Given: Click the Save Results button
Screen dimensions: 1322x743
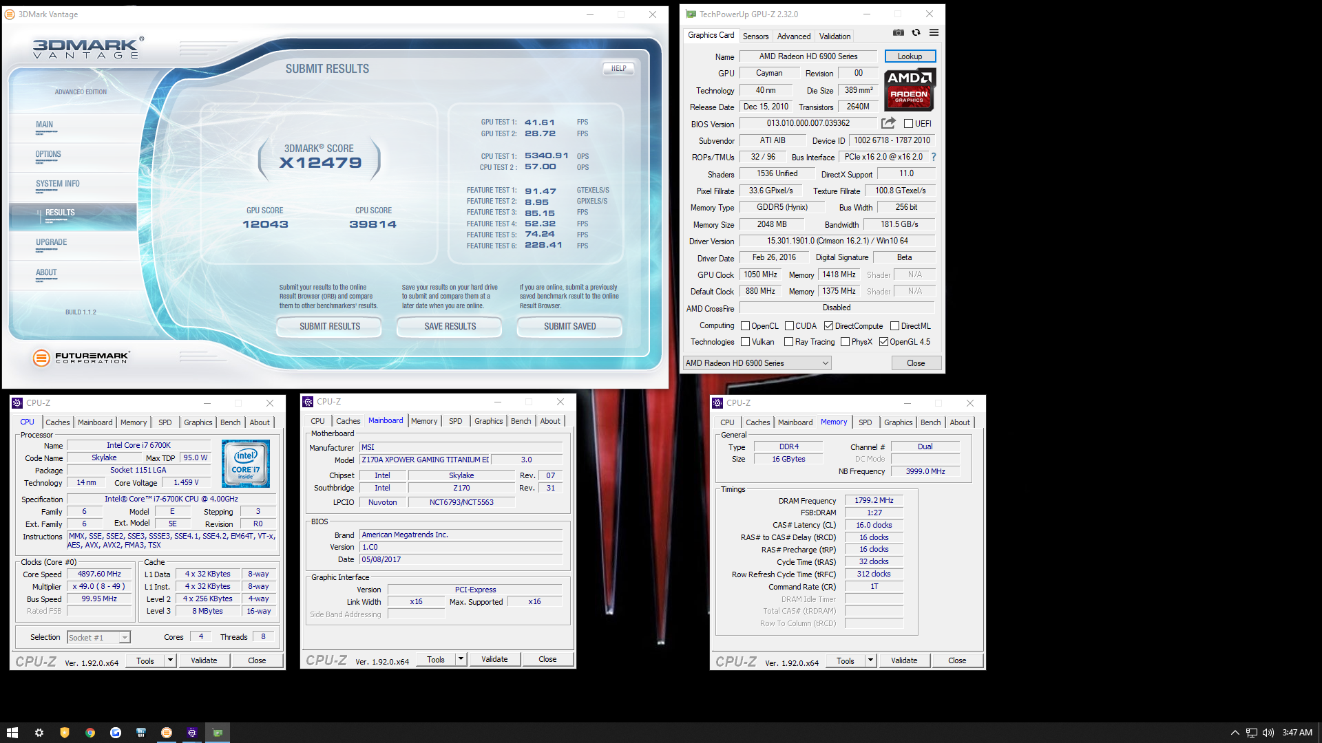Looking at the screenshot, I should tap(450, 326).
